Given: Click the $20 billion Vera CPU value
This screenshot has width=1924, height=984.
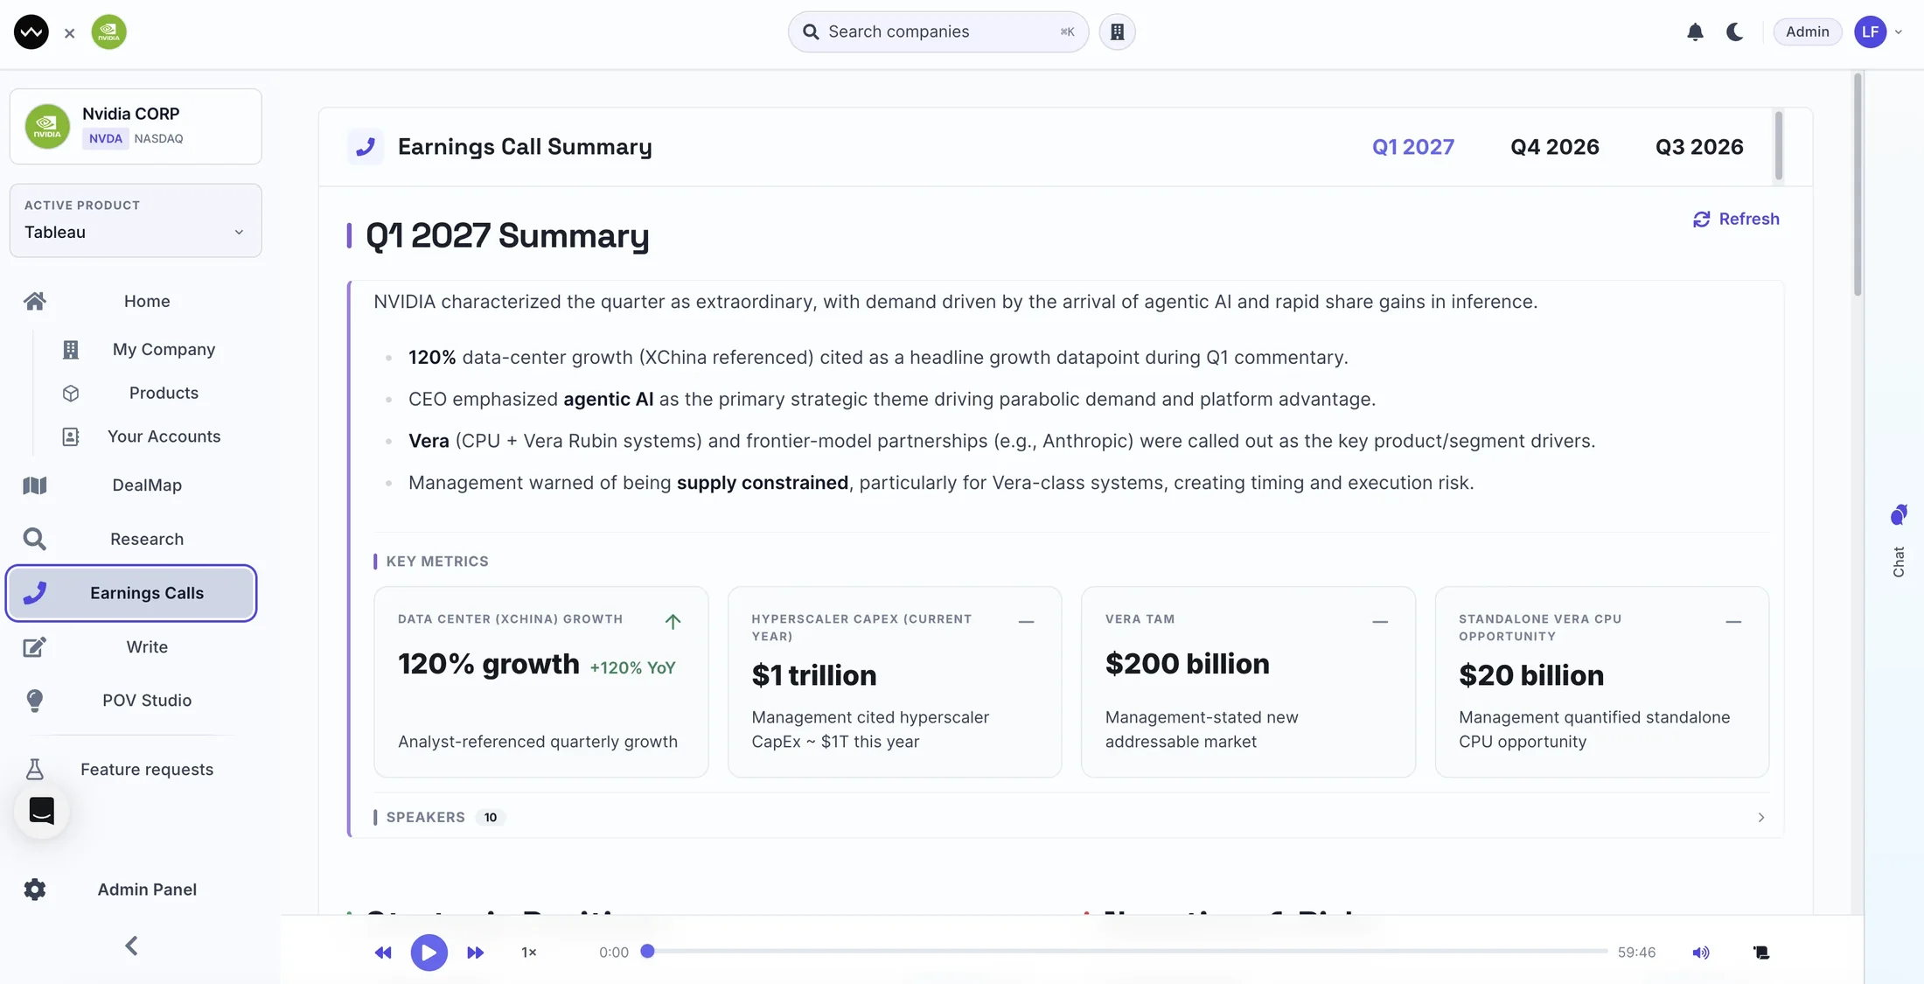Looking at the screenshot, I should [x=1530, y=675].
